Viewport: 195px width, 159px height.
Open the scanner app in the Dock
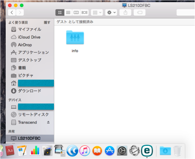60,151
